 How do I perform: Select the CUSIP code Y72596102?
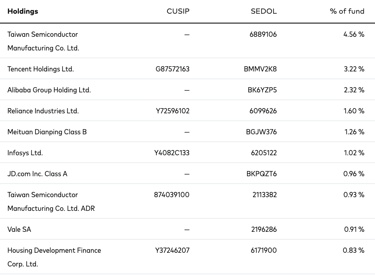click(x=173, y=111)
